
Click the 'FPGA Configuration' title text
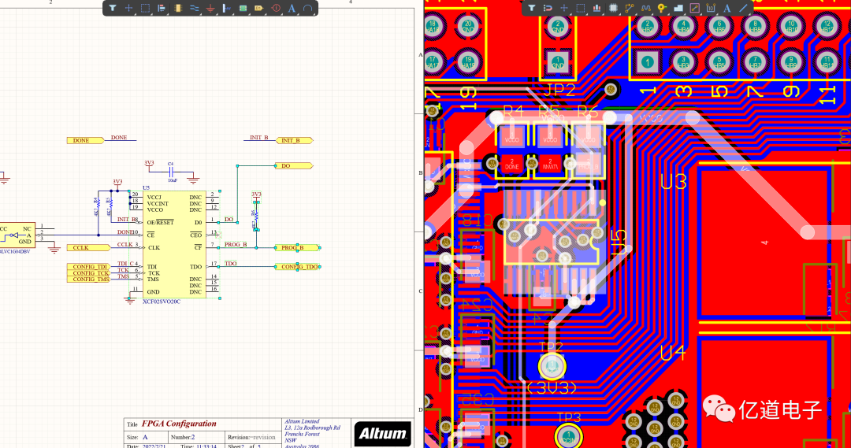point(179,424)
